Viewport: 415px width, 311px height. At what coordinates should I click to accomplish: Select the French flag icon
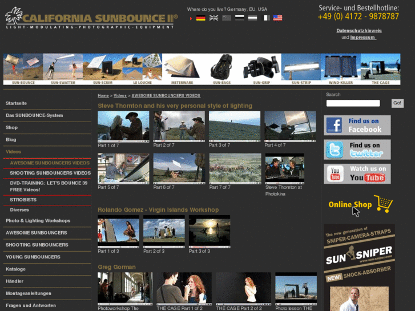[x=265, y=18]
